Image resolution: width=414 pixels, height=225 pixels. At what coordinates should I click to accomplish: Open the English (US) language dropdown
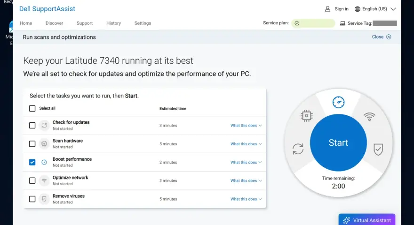pos(375,9)
